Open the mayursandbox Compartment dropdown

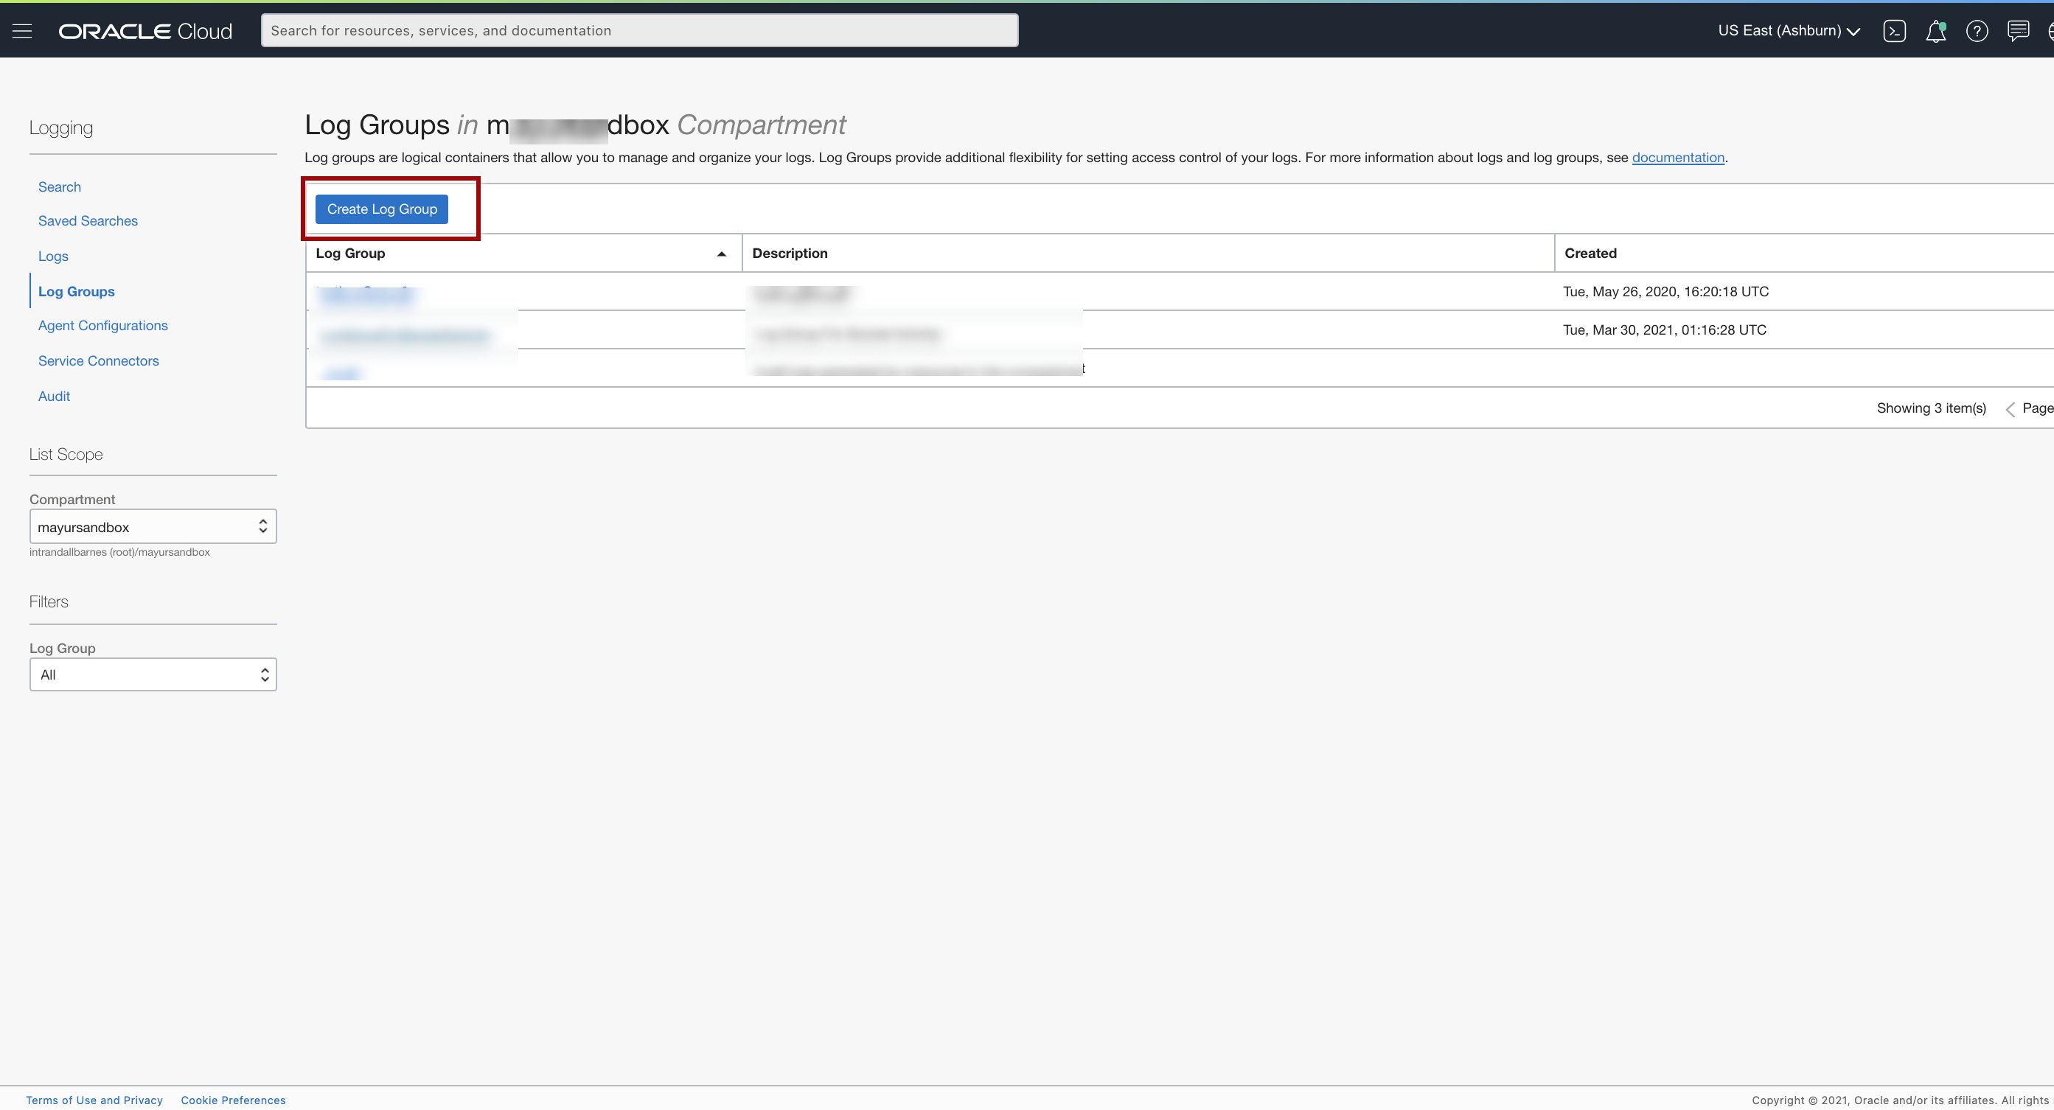click(x=153, y=526)
